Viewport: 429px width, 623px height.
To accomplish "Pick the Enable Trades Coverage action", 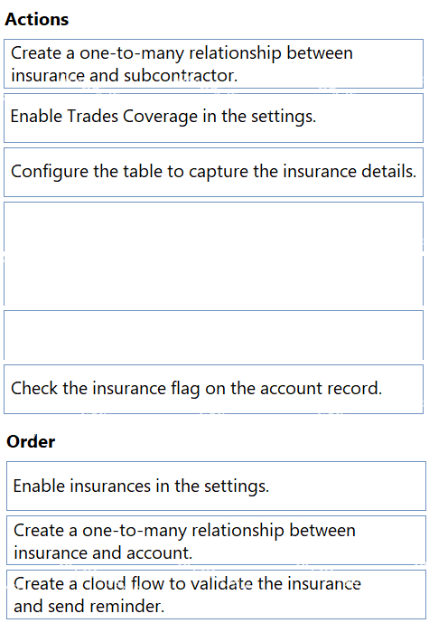I will point(213,118).
